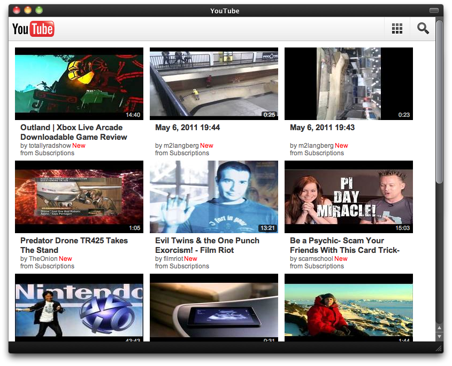Open Outland Xbox Live Arcade review thumbnail
Screen dimensions: 452x366
coord(79,84)
